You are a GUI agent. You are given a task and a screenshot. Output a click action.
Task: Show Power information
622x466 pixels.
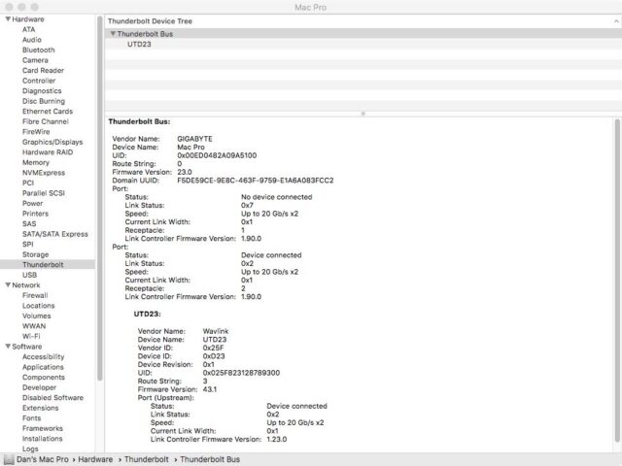[32, 203]
